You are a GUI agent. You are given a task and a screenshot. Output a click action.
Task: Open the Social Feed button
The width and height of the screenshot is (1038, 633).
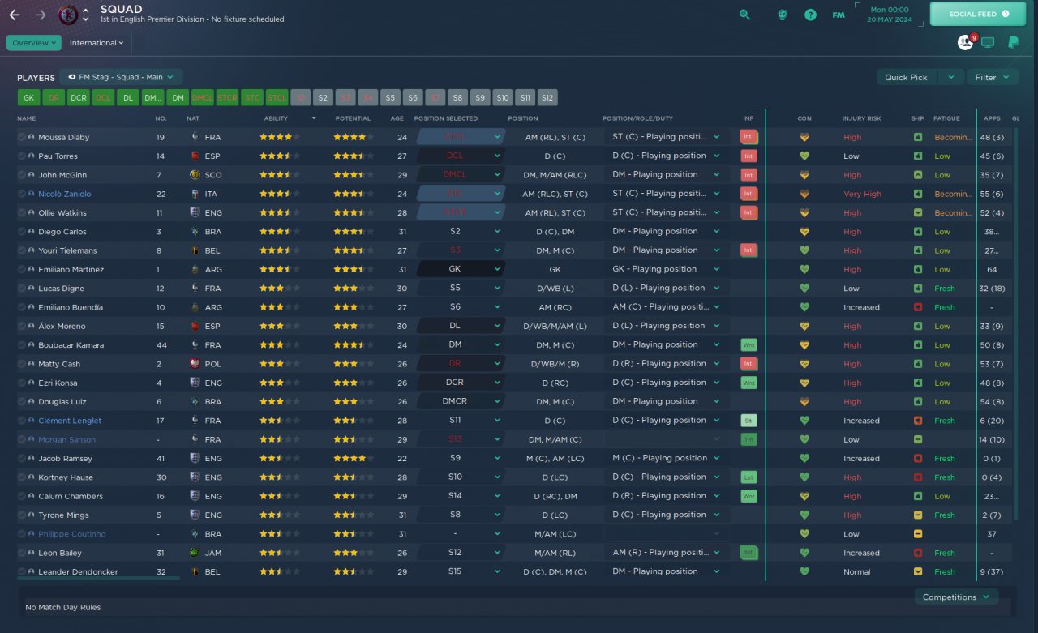coord(980,14)
